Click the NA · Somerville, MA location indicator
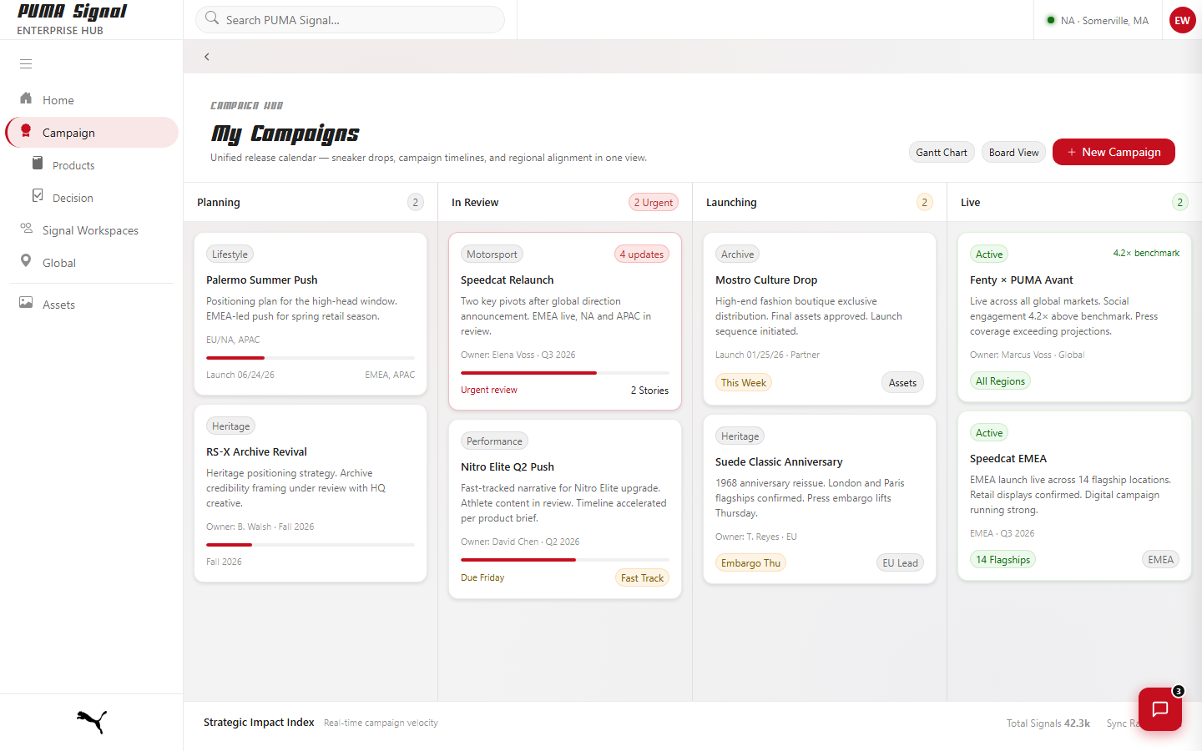The width and height of the screenshot is (1202, 751). point(1097,20)
